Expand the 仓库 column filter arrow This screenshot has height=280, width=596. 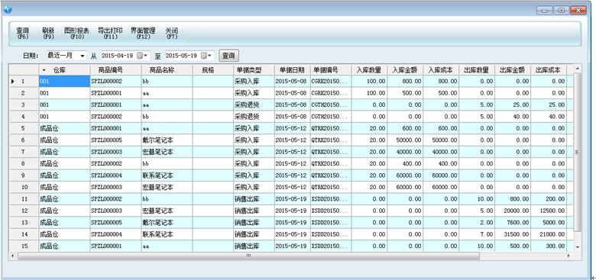pyautogui.click(x=44, y=70)
